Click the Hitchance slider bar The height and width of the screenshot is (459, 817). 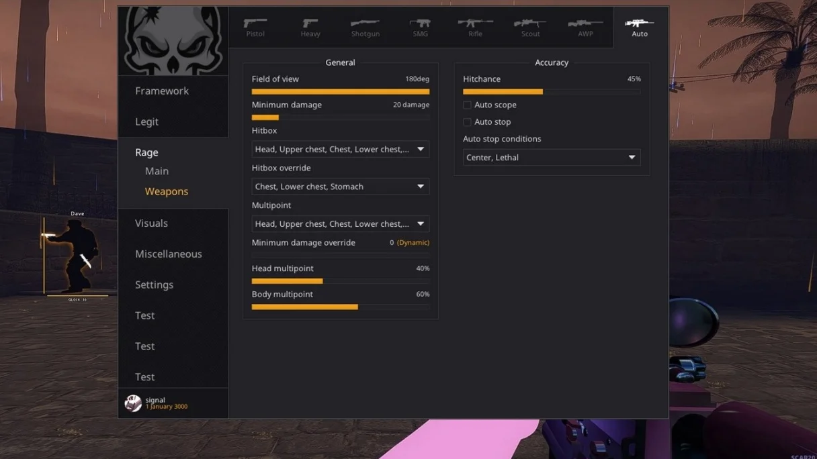tap(551, 92)
